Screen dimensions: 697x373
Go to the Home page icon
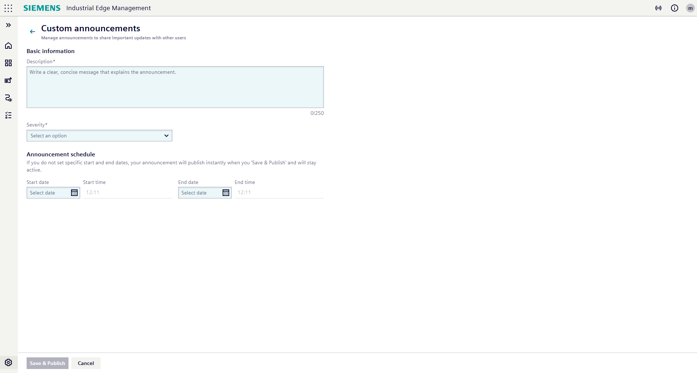(x=8, y=45)
